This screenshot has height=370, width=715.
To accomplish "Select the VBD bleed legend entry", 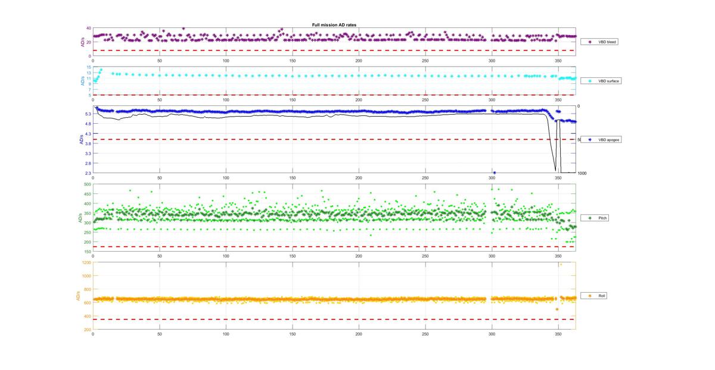I will (600, 42).
